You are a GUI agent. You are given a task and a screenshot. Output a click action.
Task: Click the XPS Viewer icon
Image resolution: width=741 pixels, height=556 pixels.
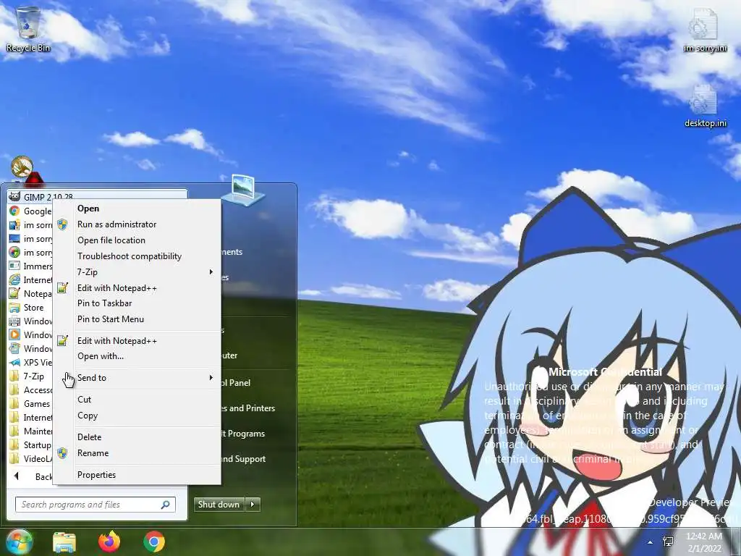tap(14, 362)
